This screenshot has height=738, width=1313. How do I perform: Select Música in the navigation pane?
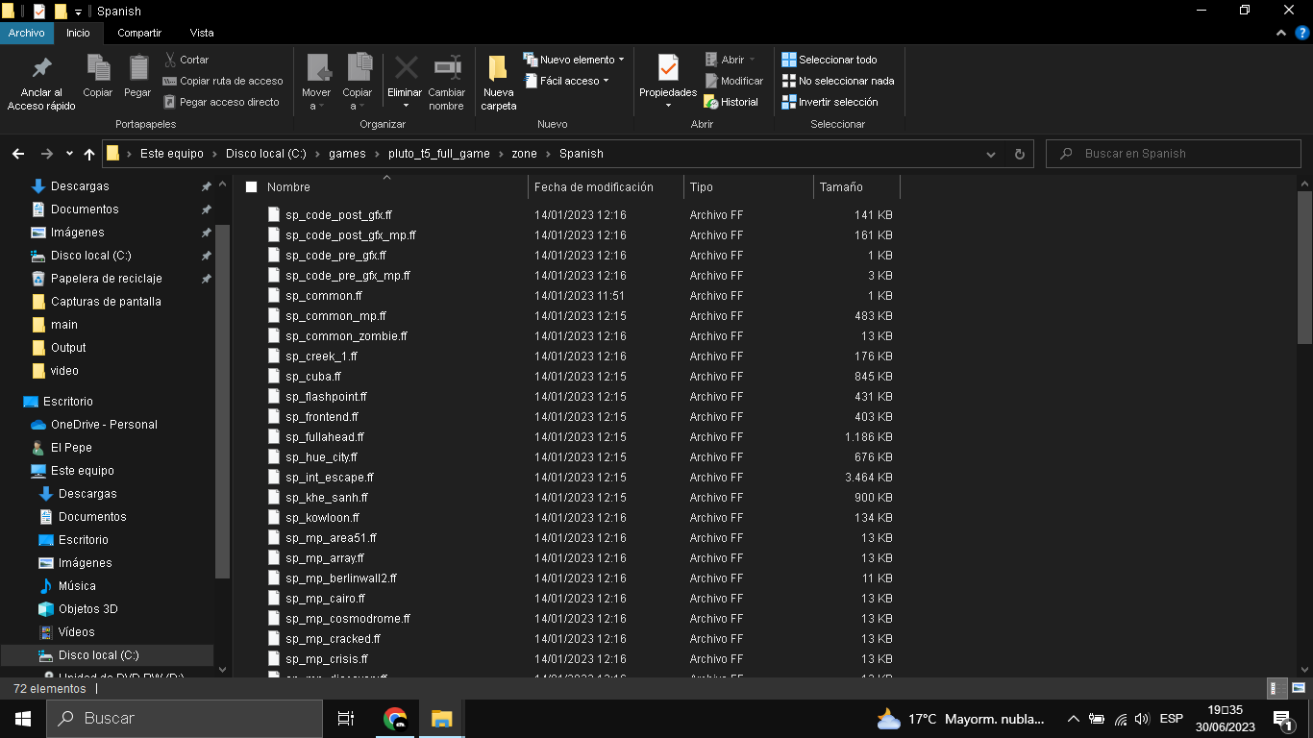(x=77, y=586)
